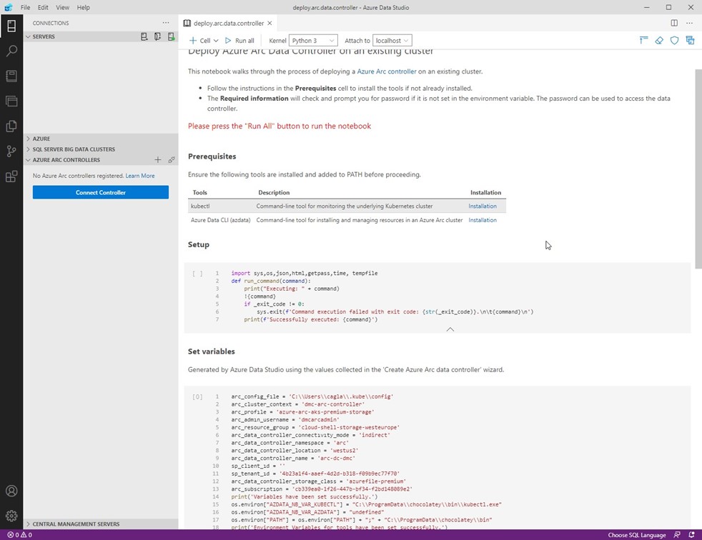Open the Explorer view in activity bar
This screenshot has height=540, width=702.
tap(11, 126)
